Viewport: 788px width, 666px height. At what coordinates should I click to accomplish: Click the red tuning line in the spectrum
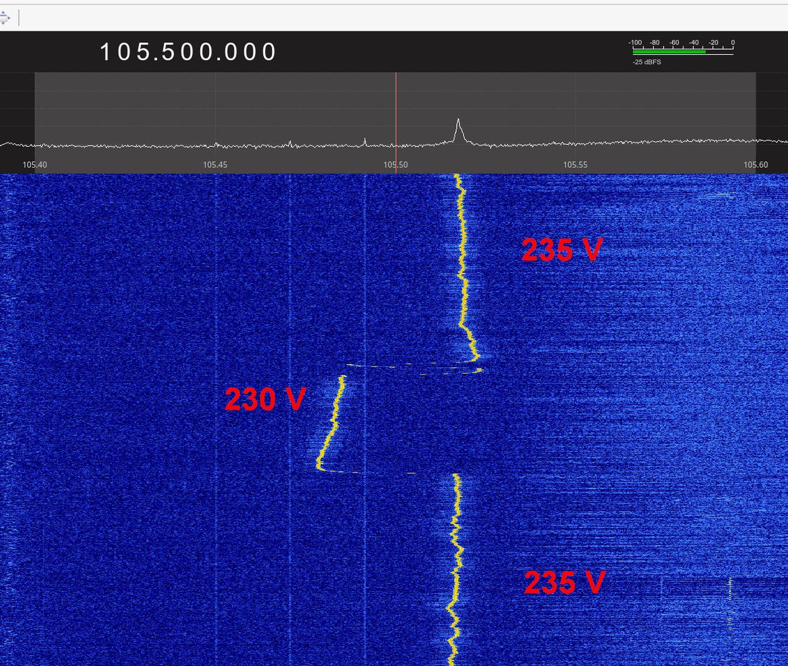(396, 109)
